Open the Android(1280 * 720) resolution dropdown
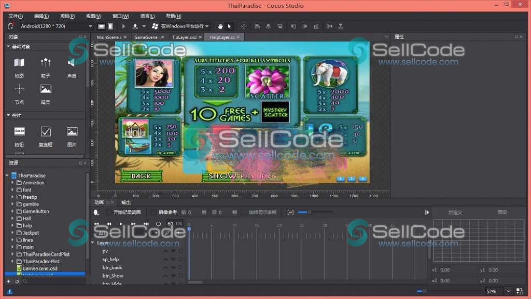 click(x=56, y=26)
